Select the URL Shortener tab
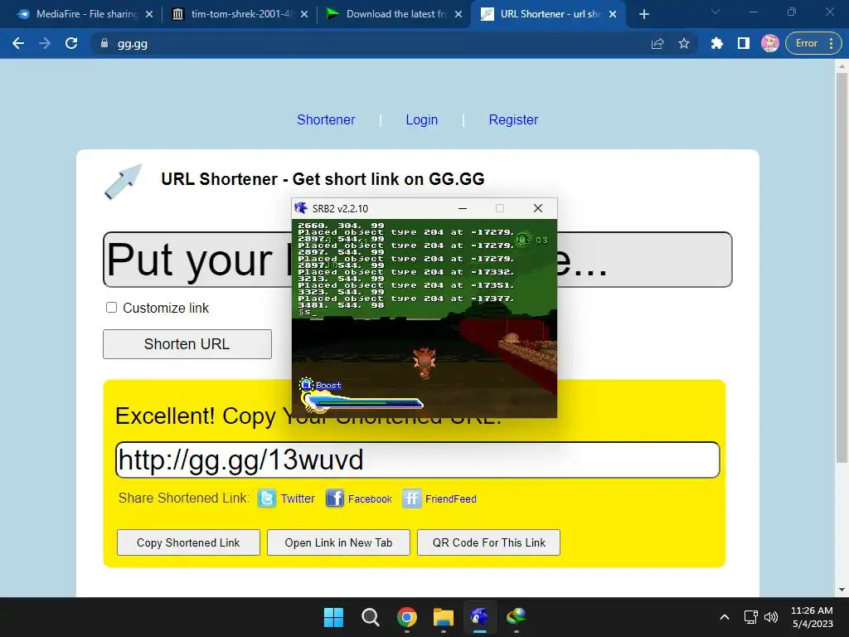849x637 pixels. coord(547,14)
